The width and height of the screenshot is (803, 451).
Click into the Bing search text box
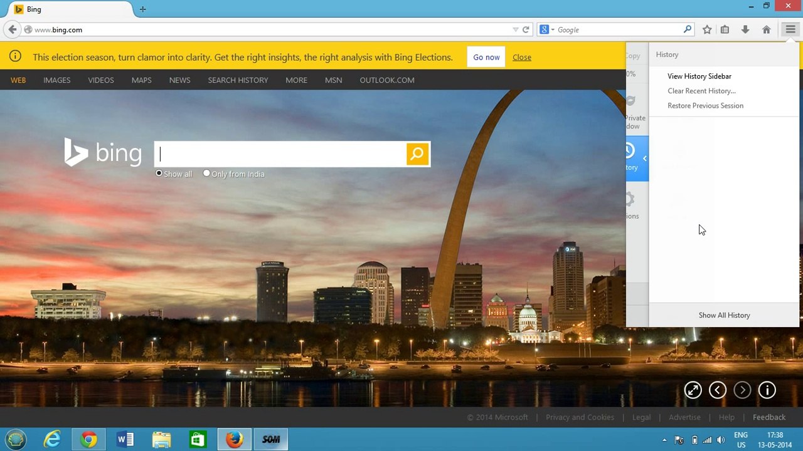pos(280,154)
